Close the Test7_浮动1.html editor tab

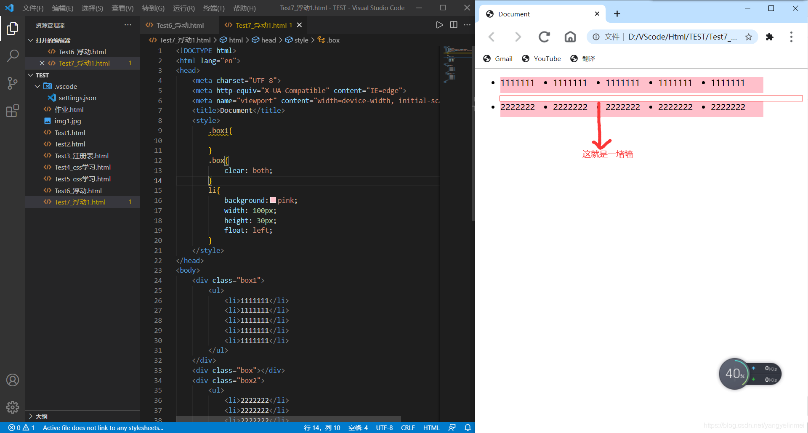click(299, 25)
